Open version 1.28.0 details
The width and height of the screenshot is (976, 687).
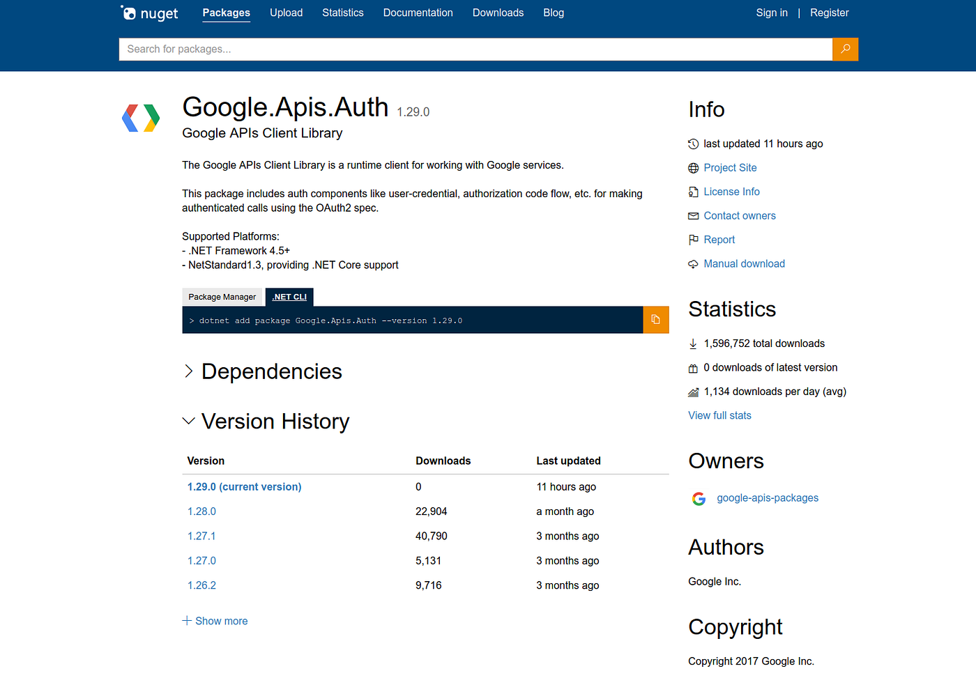pyautogui.click(x=201, y=511)
